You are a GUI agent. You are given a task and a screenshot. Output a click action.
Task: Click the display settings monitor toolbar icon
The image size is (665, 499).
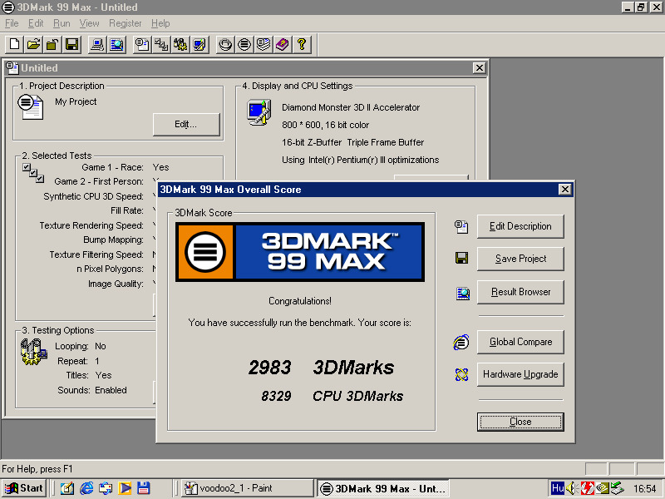(199, 44)
